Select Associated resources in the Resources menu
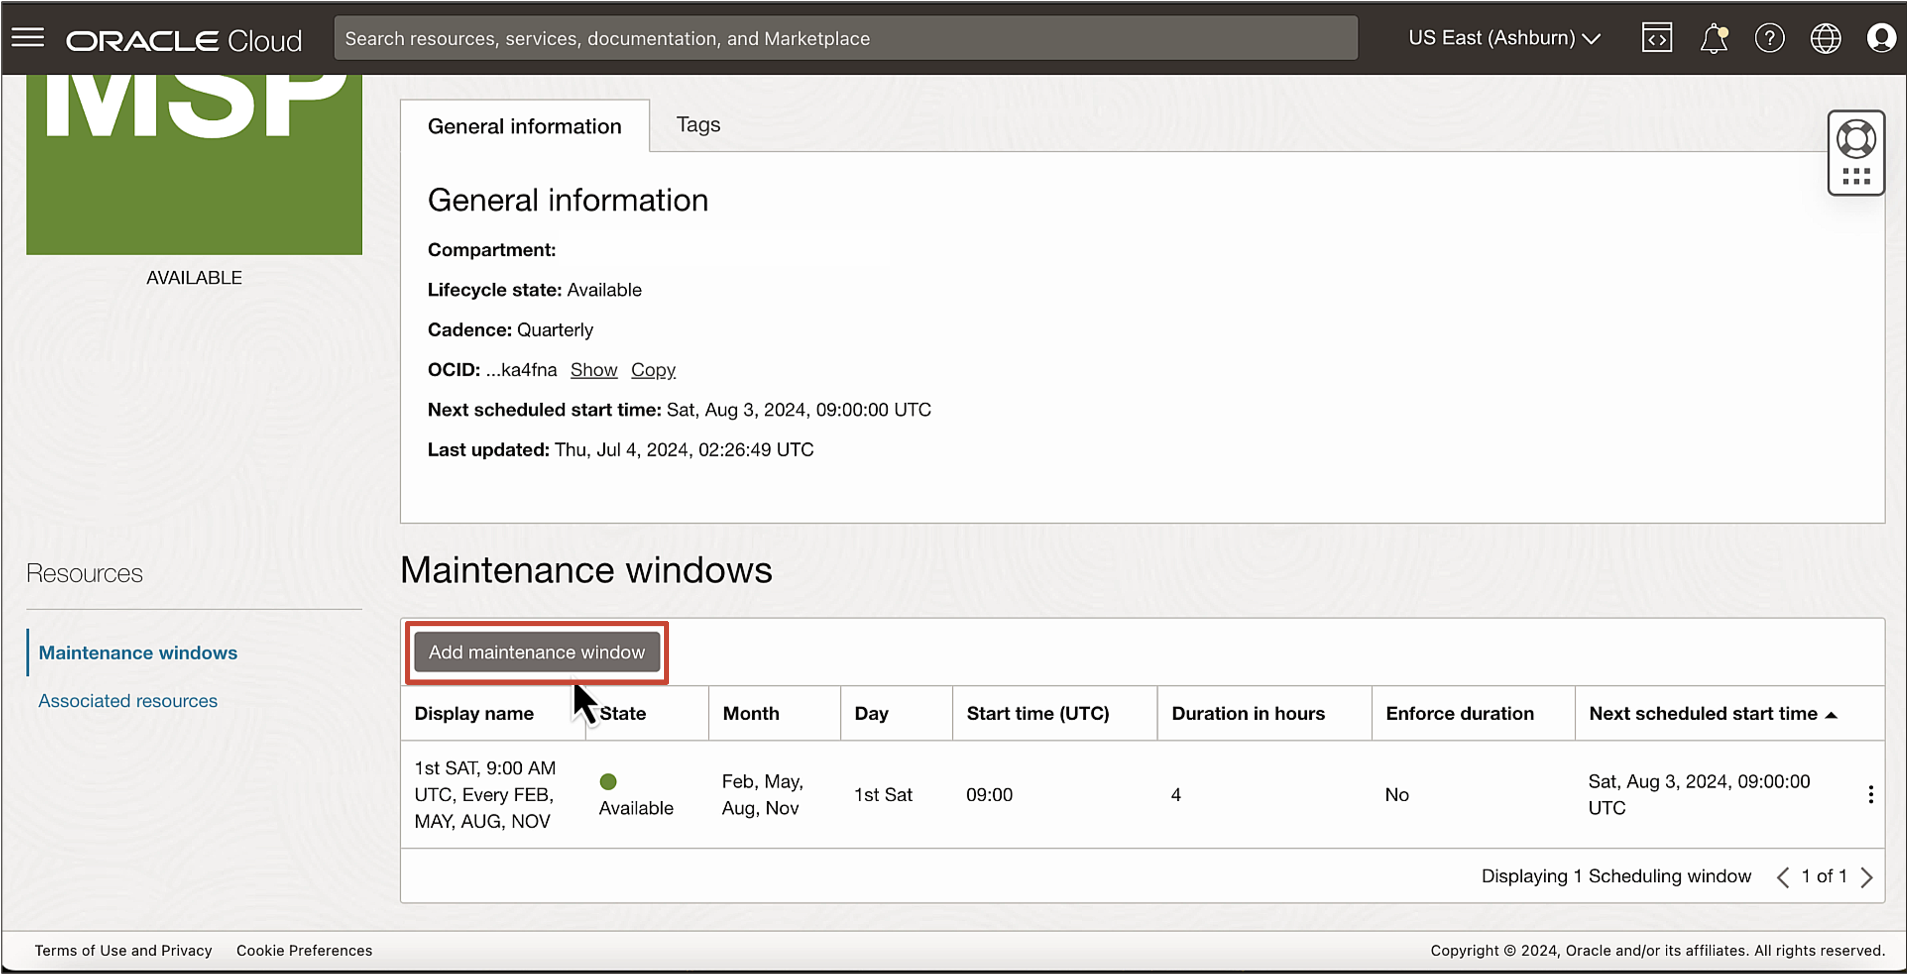 coord(128,700)
